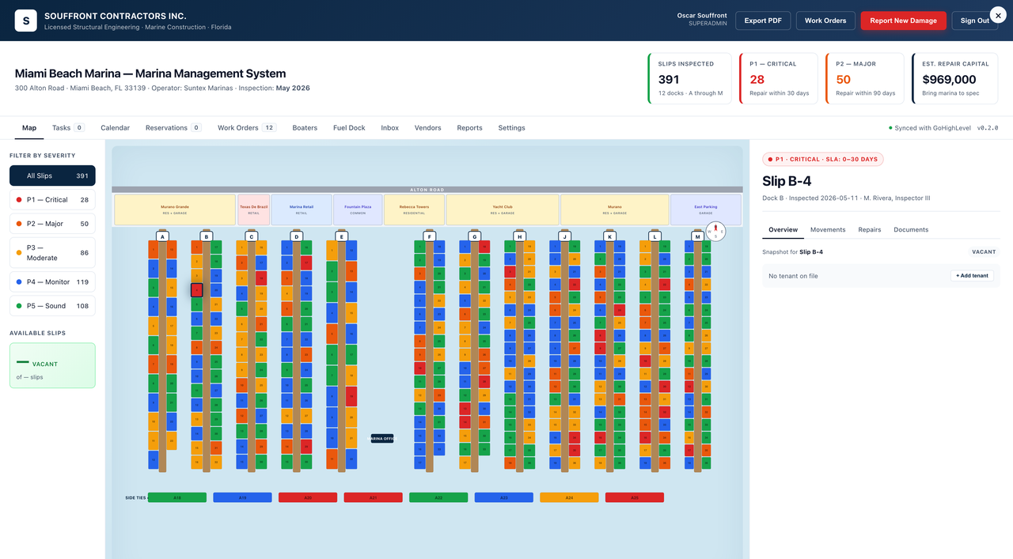This screenshot has width=1013, height=559.
Task: Select dock C label badge
Action: [x=252, y=236]
